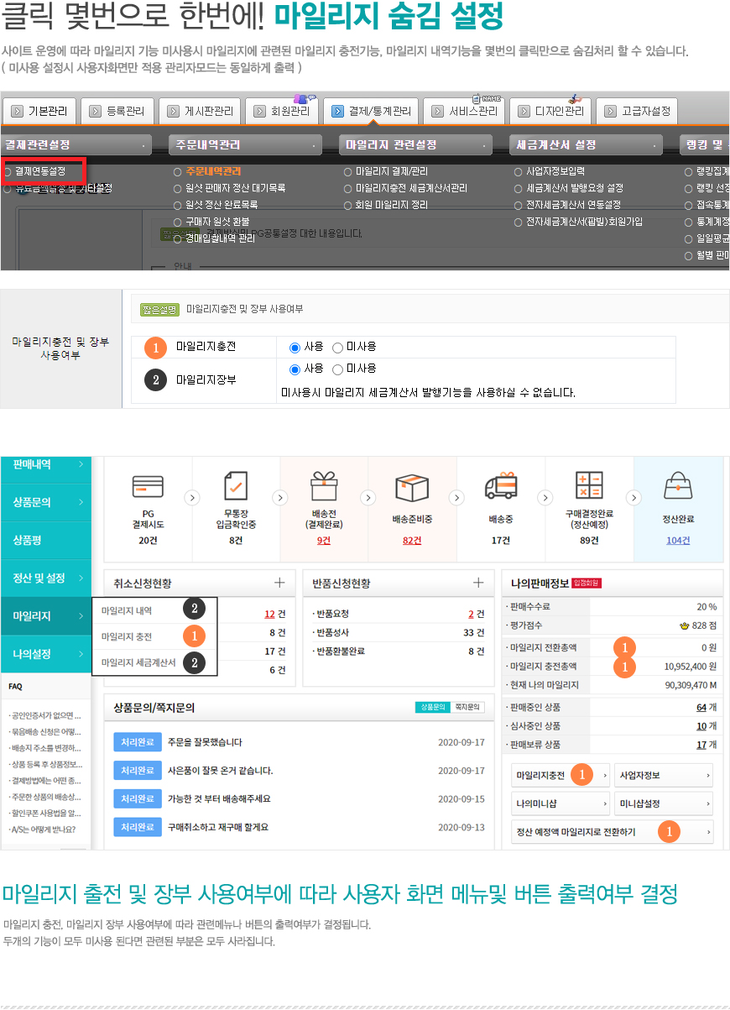This screenshot has height=1010, width=730.
Task: Select 사용 for 마일리지장부
Action: (295, 369)
